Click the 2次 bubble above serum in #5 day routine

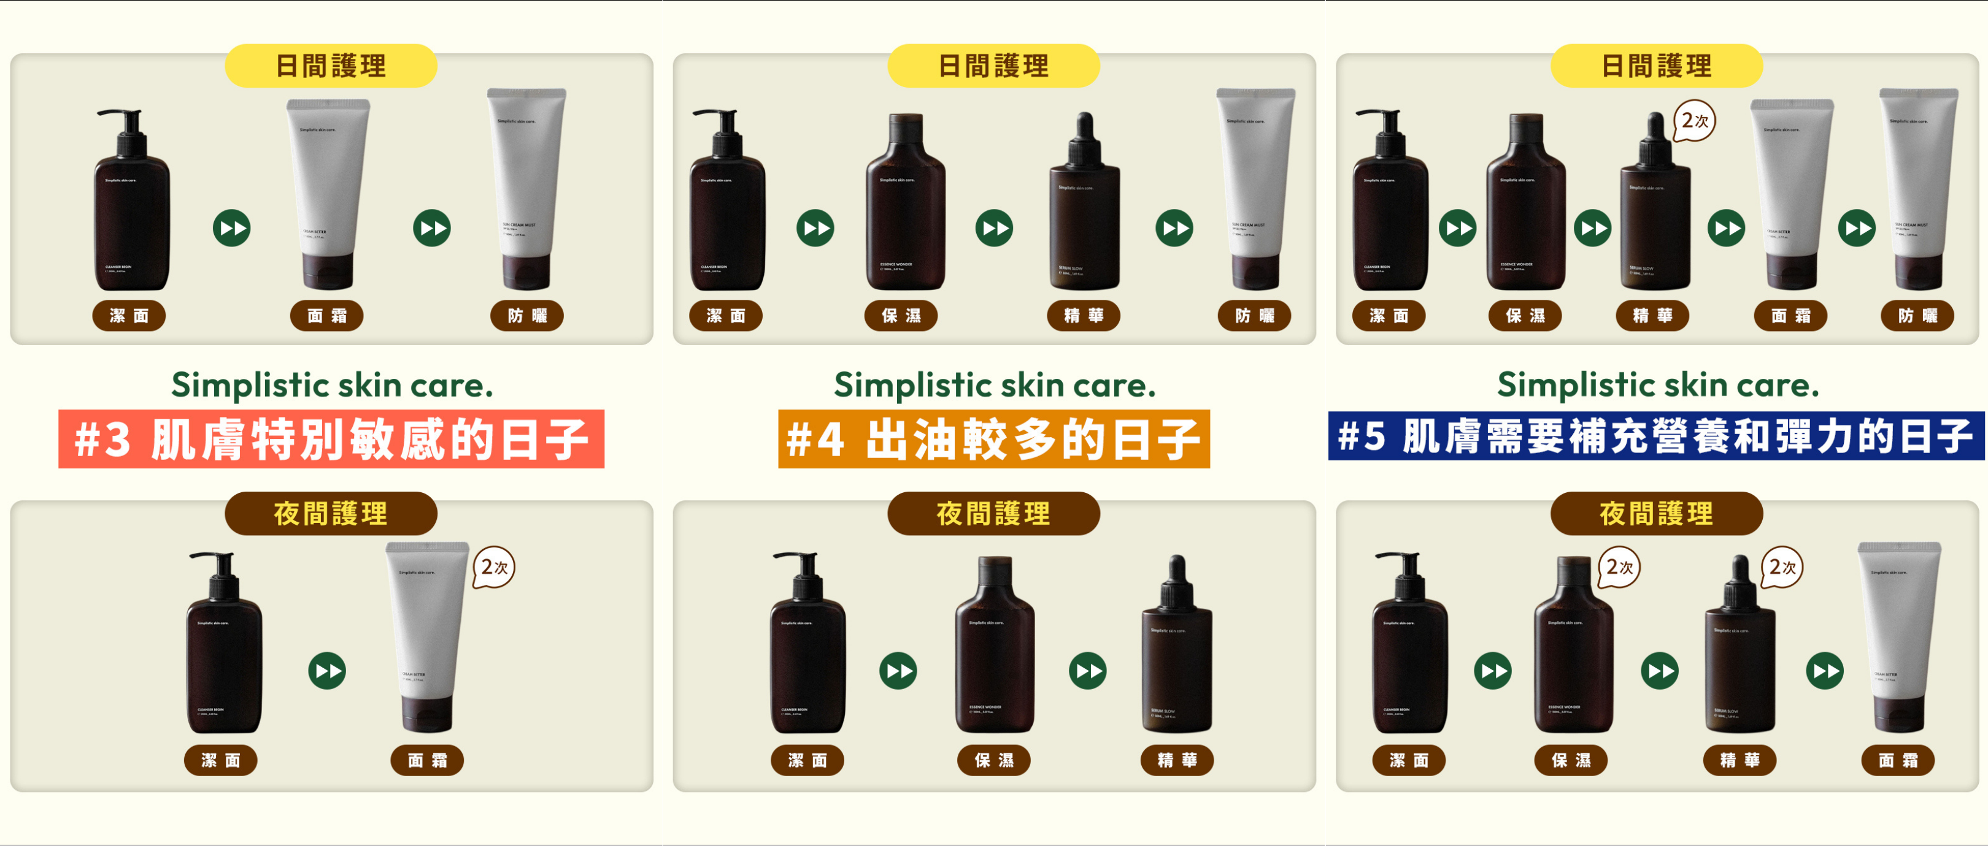1694,121
